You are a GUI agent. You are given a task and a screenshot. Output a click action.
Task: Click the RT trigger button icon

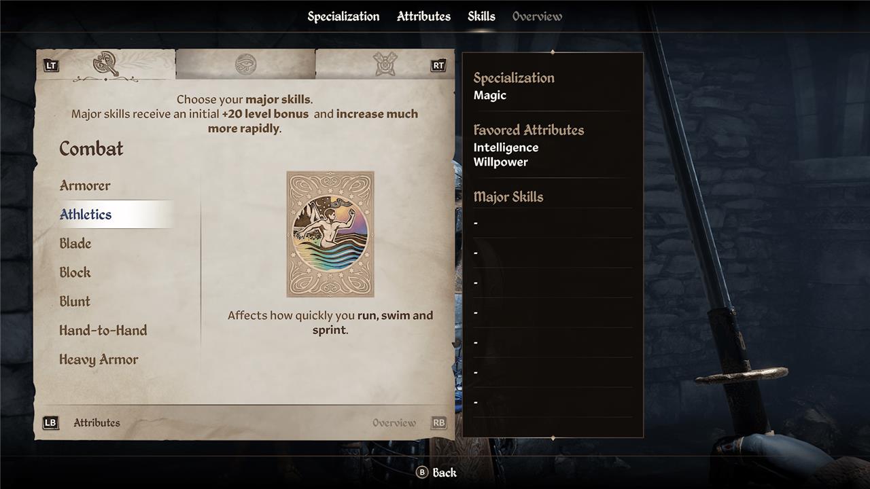(x=438, y=66)
